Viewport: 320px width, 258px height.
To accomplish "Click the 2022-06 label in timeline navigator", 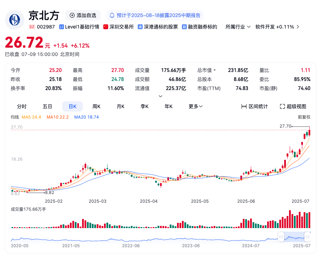I will pyautogui.click(x=131, y=245).
